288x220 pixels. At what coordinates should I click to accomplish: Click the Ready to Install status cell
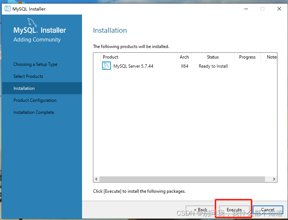[x=213, y=66]
